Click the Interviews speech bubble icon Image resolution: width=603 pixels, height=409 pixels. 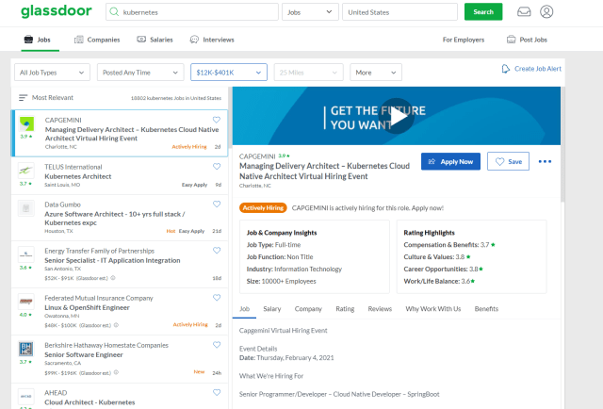195,40
